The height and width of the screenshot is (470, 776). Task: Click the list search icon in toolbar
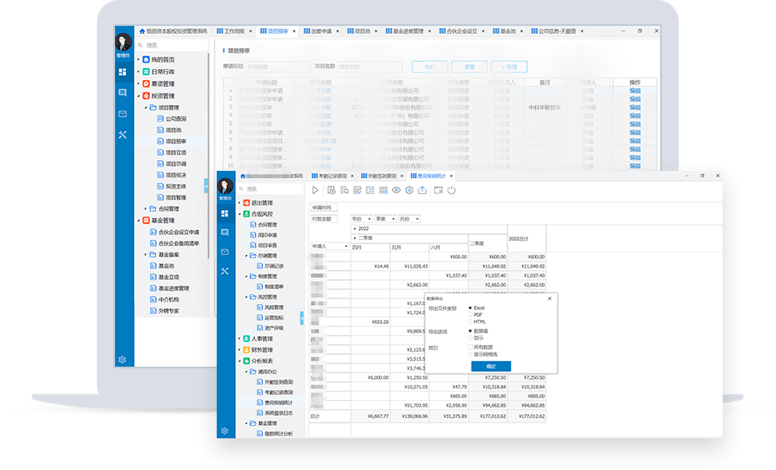point(344,190)
